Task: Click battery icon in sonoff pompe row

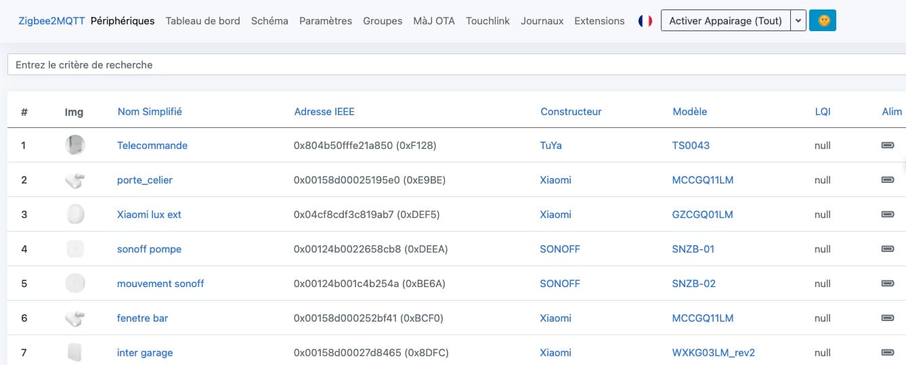Action: click(x=887, y=249)
